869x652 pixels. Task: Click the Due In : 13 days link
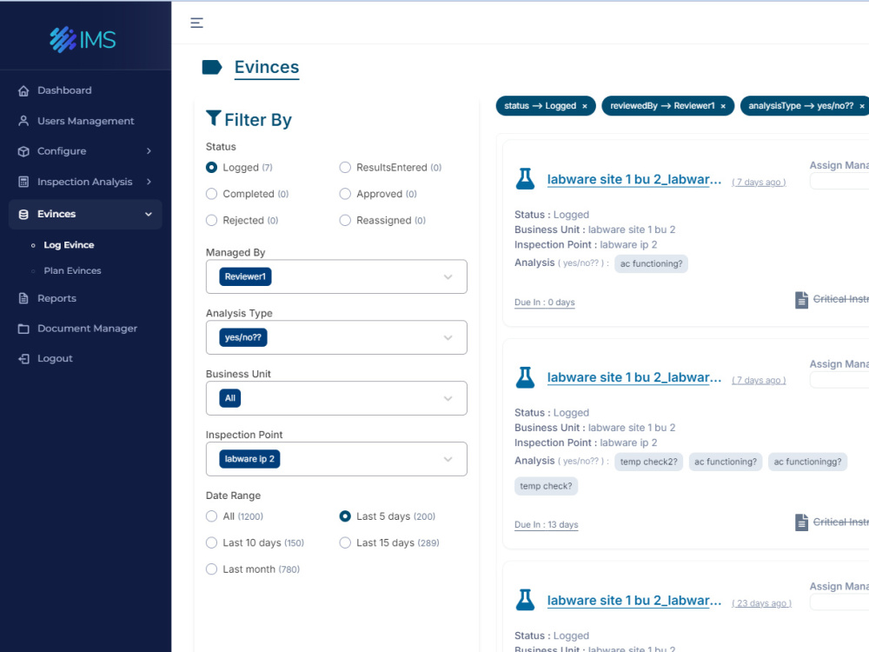546,524
